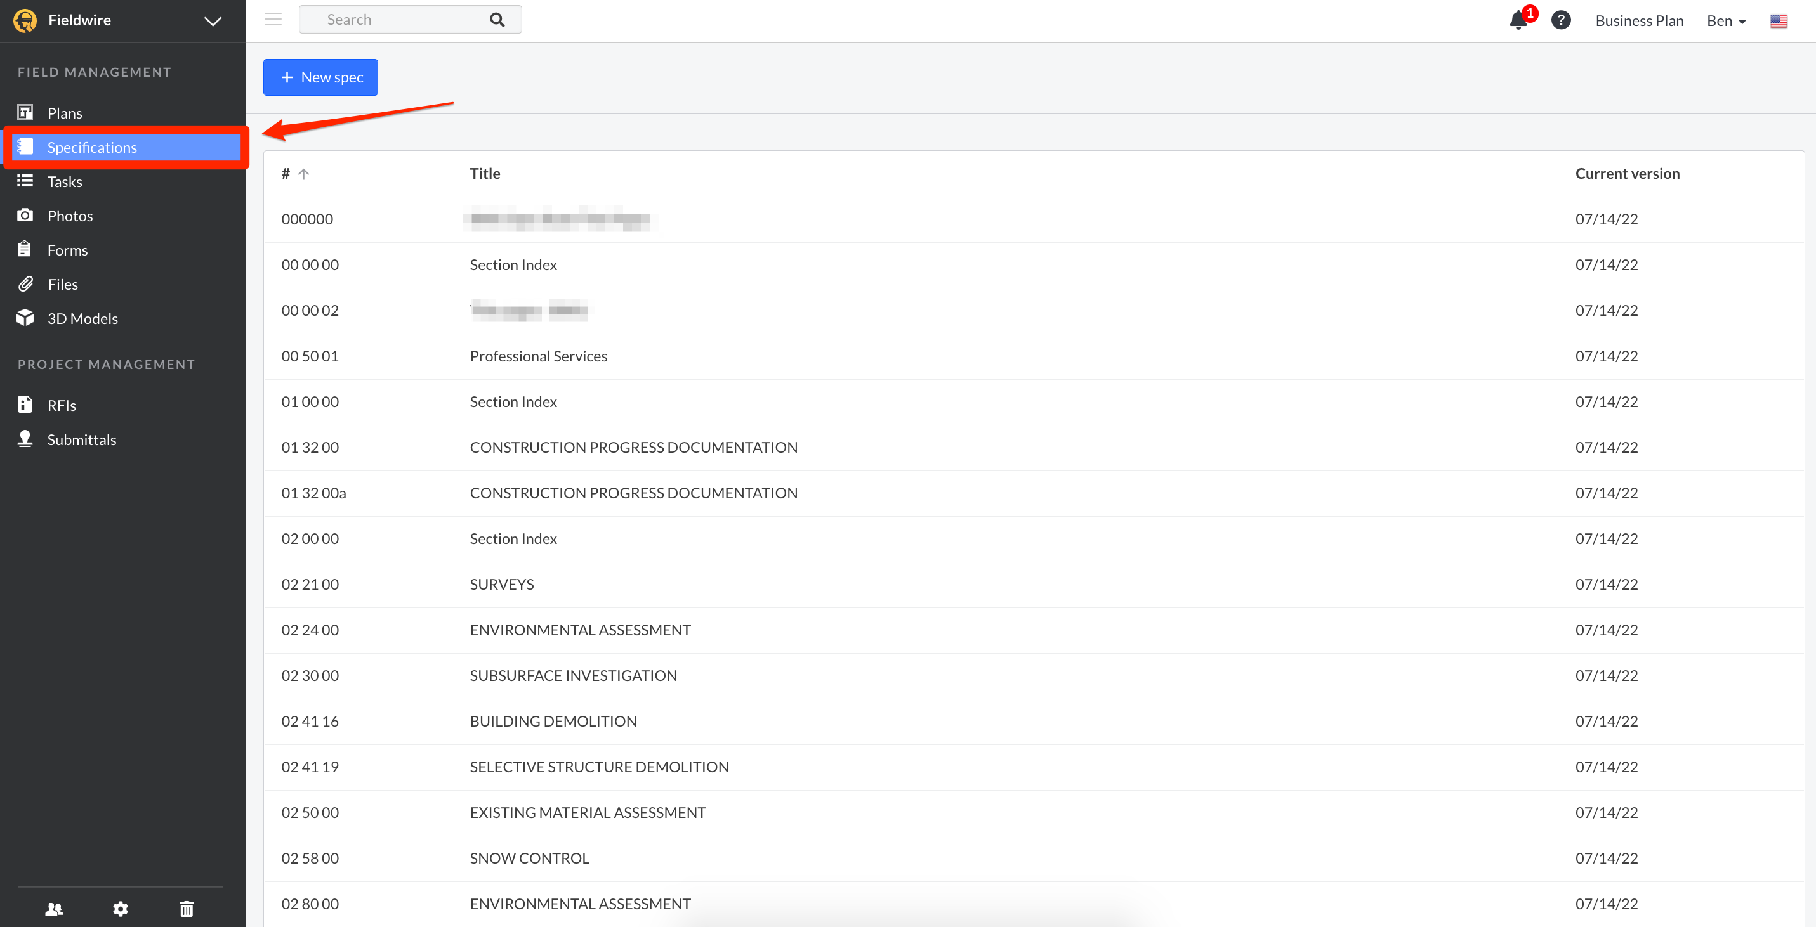Toggle the hamburger menu icon
1816x927 pixels.
pos(273,20)
